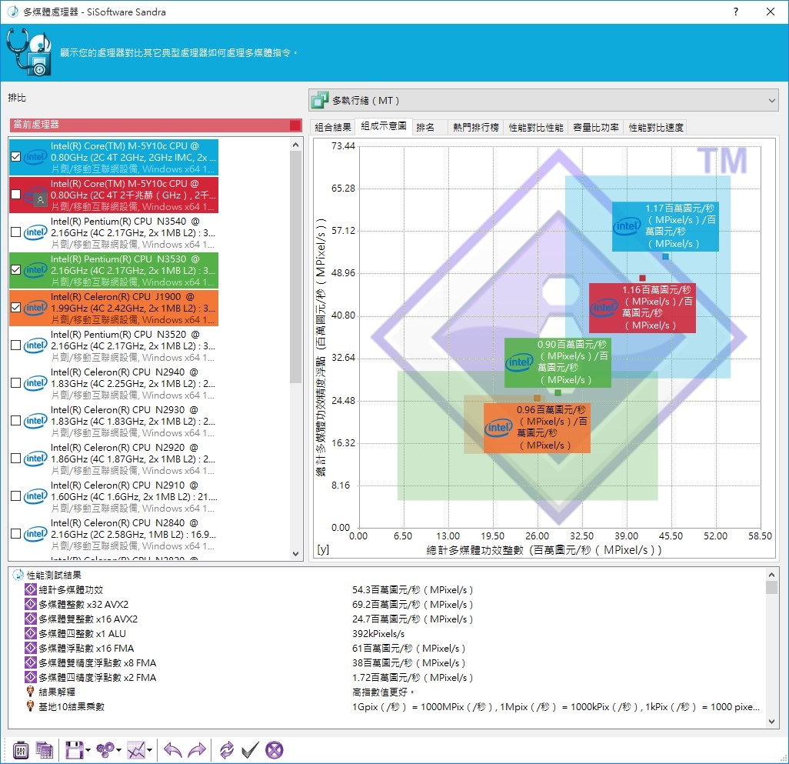Click the green 0.90 chart label box
This screenshot has height=764, width=789.
(558, 362)
